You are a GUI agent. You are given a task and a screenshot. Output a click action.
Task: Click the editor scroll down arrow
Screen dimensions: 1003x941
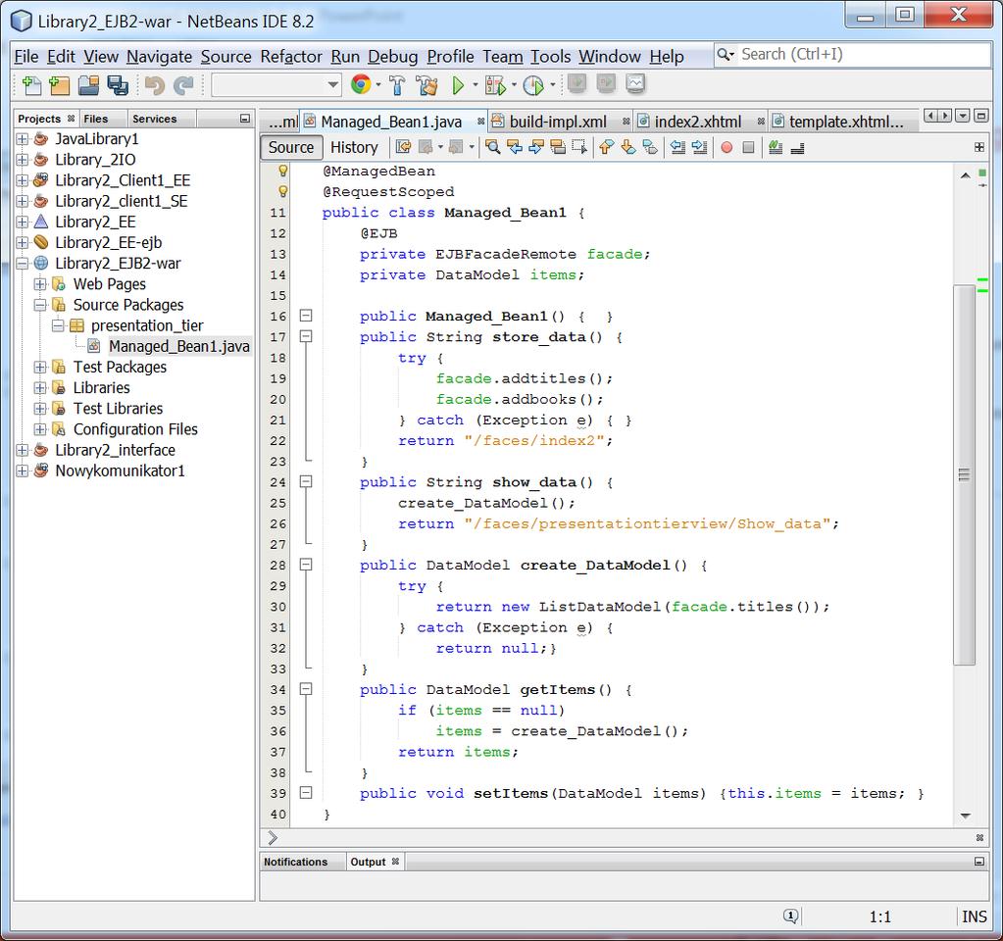point(966,816)
